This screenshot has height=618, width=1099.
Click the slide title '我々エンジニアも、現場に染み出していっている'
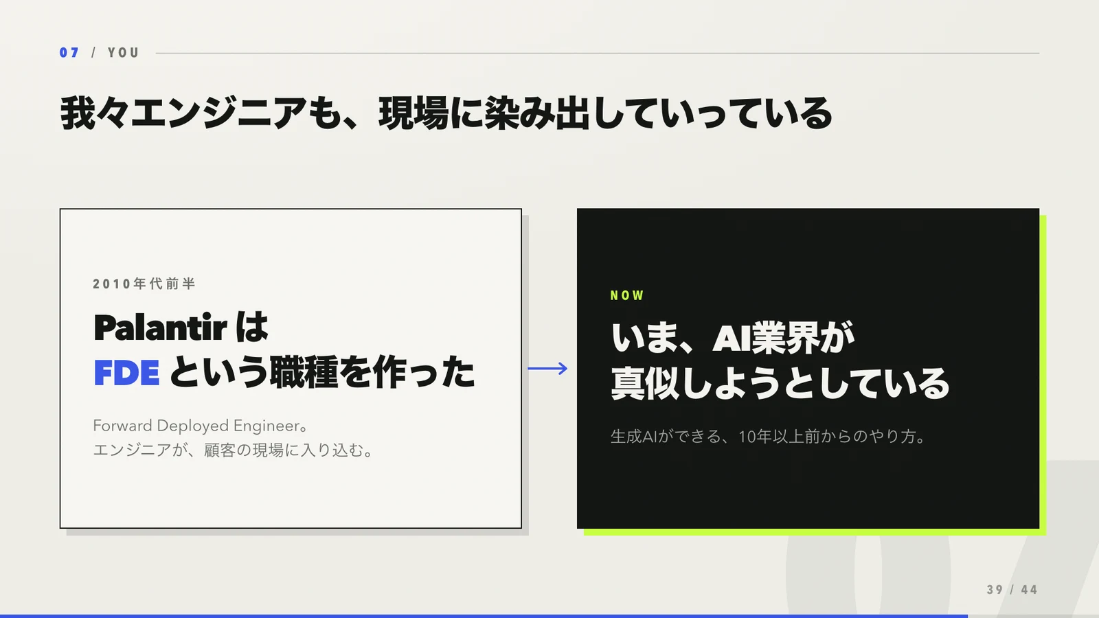[x=446, y=113]
